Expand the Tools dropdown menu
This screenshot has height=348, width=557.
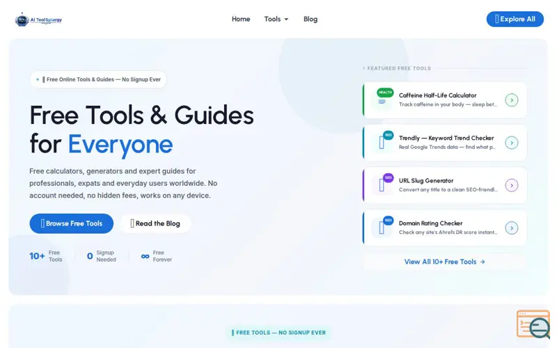point(276,19)
